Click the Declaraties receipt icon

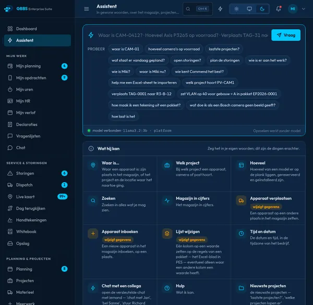point(10,124)
